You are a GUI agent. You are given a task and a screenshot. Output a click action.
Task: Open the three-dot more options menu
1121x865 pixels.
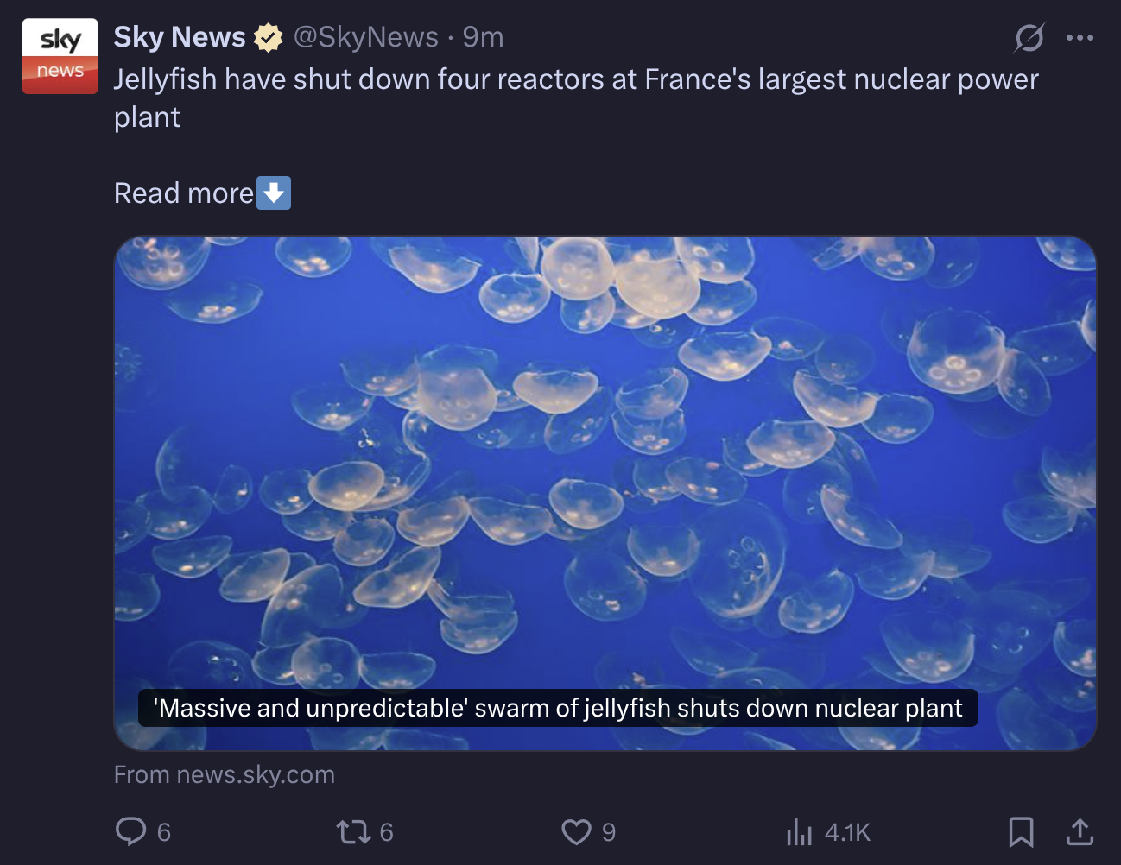click(x=1080, y=37)
